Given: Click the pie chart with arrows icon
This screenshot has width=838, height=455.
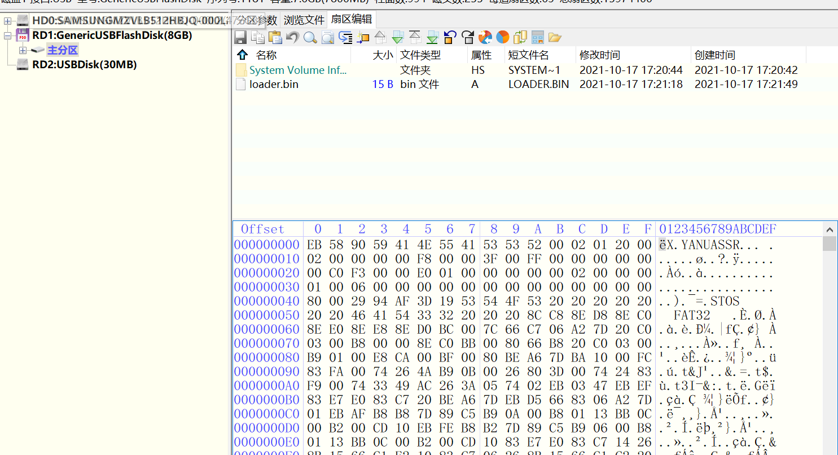Looking at the screenshot, I should click(485, 37).
